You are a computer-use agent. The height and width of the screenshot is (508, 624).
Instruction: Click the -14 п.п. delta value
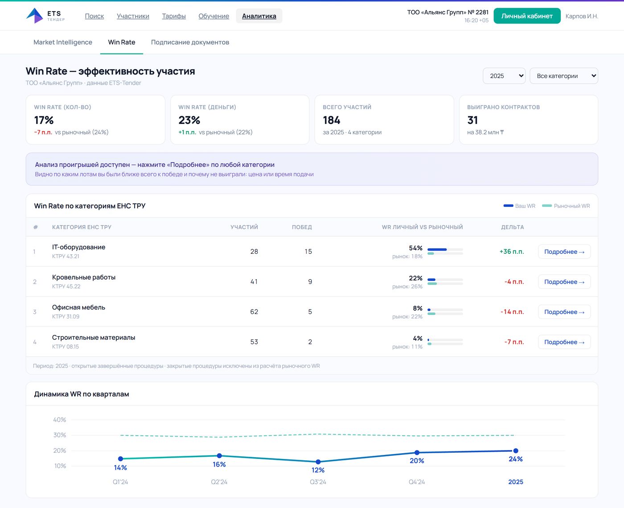click(x=512, y=312)
